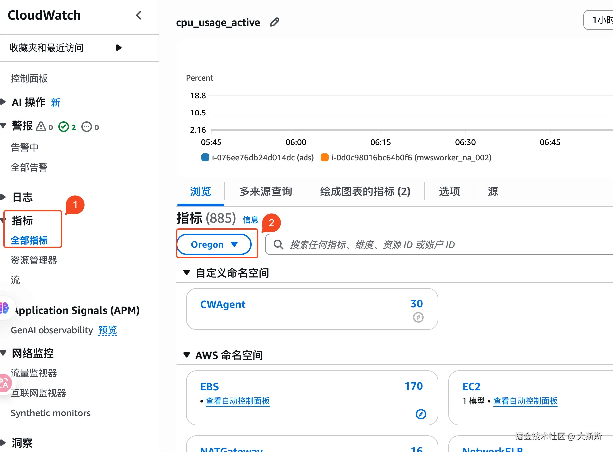The image size is (613, 452).
Task: Open the EBS namespace
Action: click(209, 387)
